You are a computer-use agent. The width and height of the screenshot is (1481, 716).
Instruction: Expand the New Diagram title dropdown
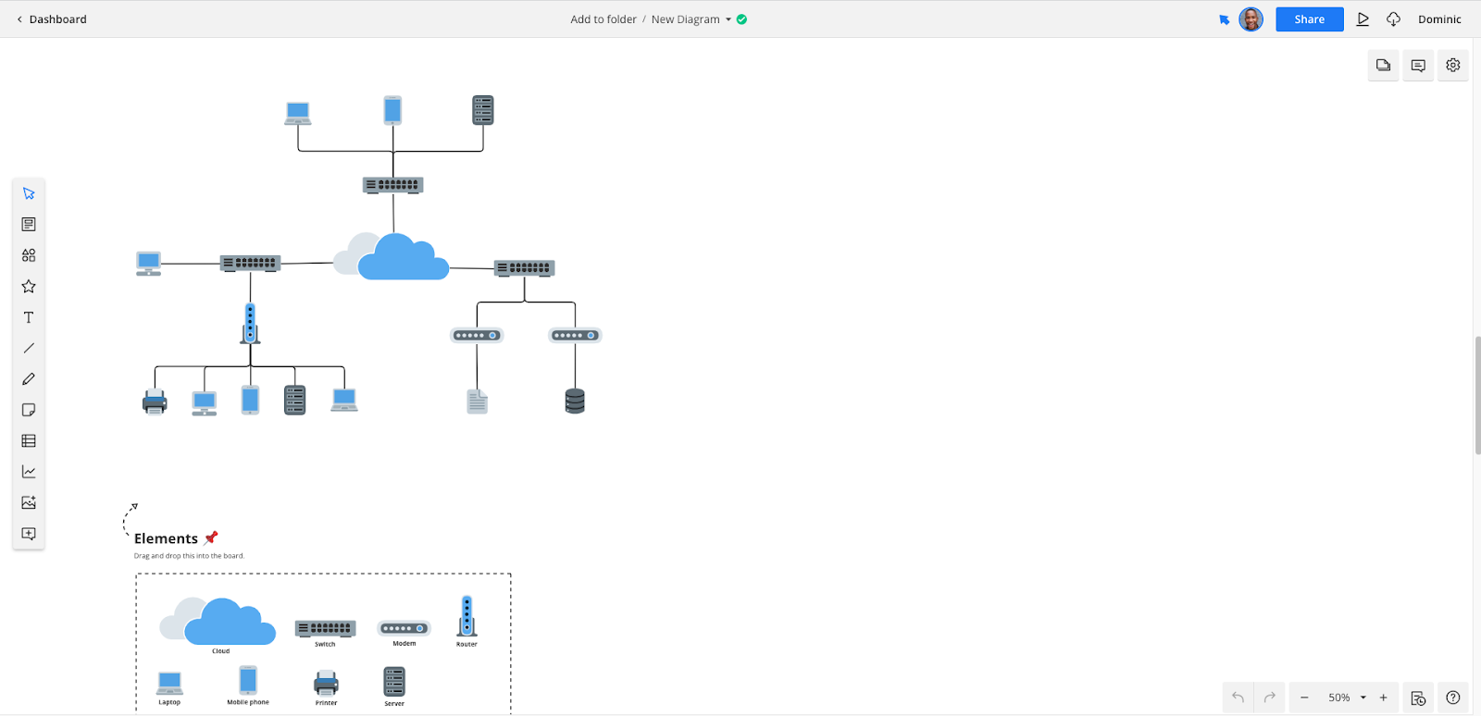click(728, 19)
